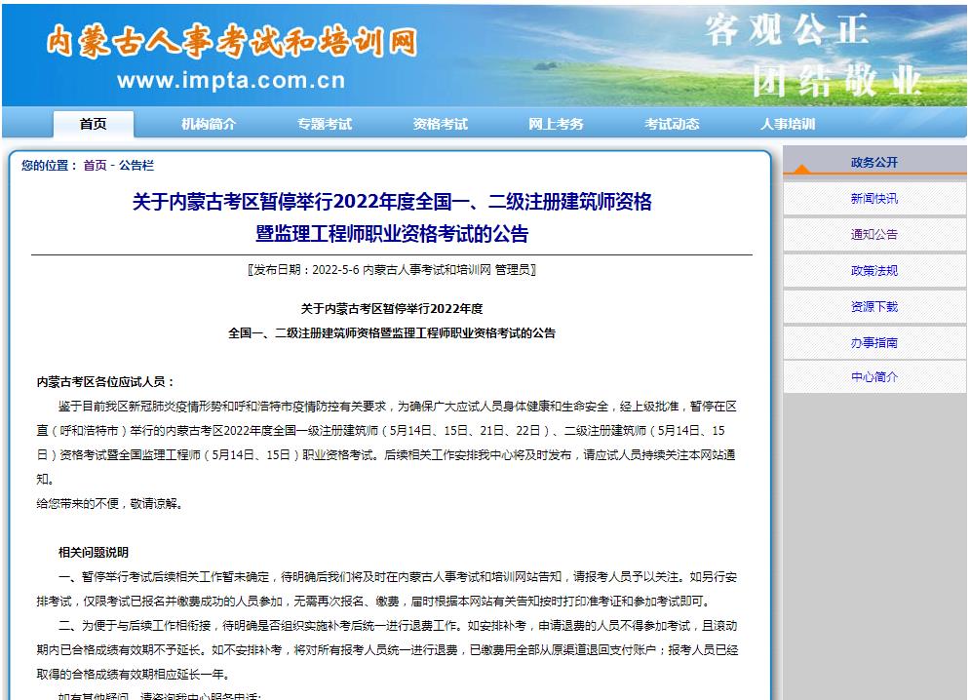Click the 首页 tab in navigation bar

click(x=94, y=124)
